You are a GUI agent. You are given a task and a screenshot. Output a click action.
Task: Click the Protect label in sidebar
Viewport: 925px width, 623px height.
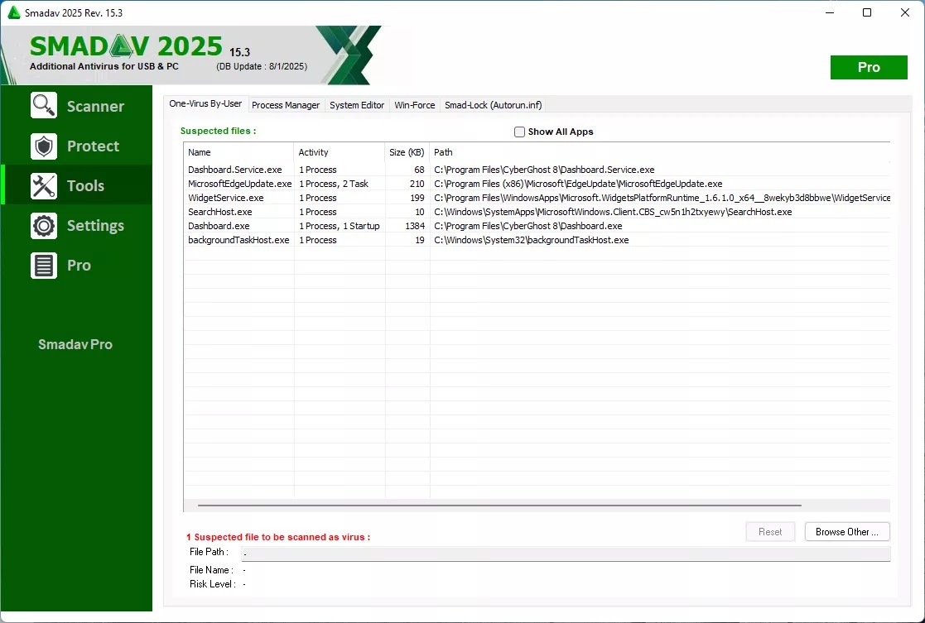coord(94,146)
